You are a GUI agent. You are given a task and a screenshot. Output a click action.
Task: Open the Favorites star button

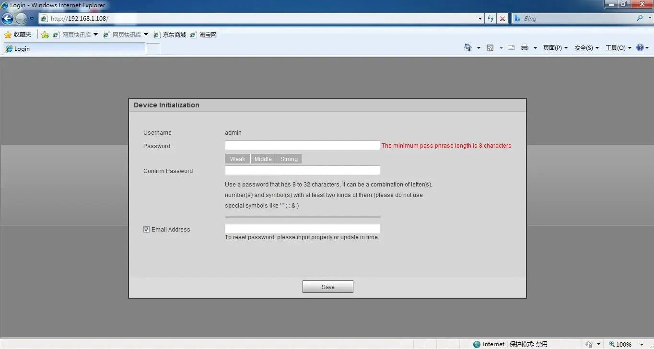(x=18, y=35)
